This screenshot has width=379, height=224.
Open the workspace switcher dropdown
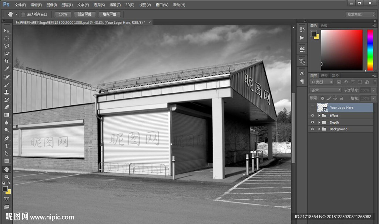(x=360, y=14)
